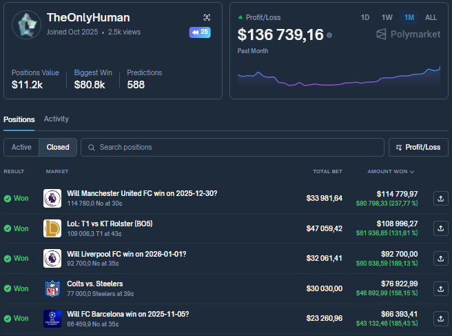Select the 1W time range

[387, 18]
